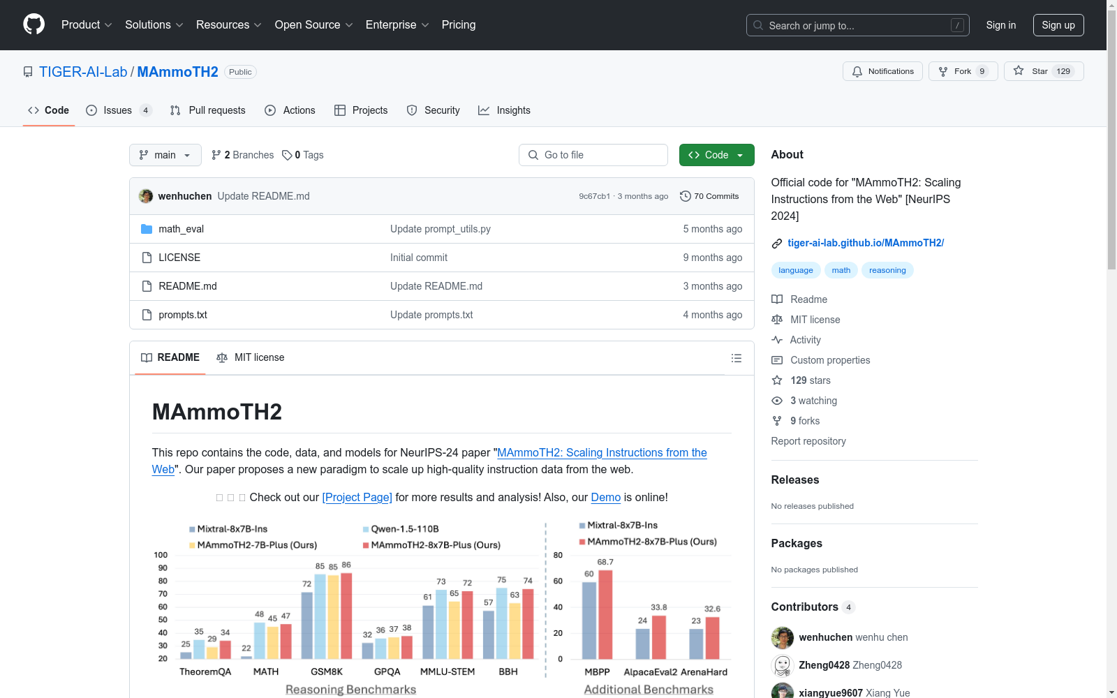This screenshot has height=698, width=1117.
Task: Open the main branch selector
Action: point(165,155)
